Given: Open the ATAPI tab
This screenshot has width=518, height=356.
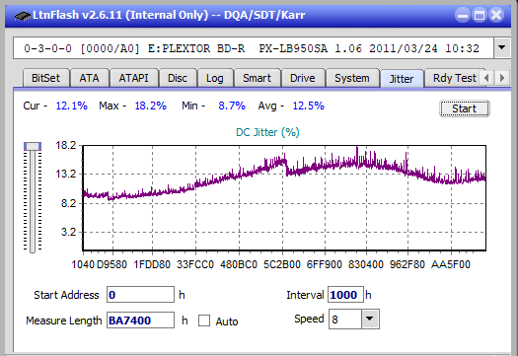Looking at the screenshot, I should pos(134,78).
